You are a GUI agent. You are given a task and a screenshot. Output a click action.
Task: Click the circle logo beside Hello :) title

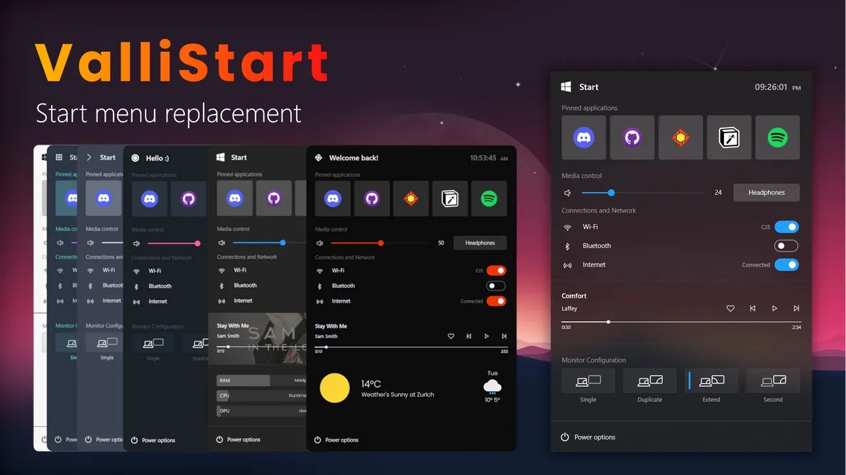(136, 158)
